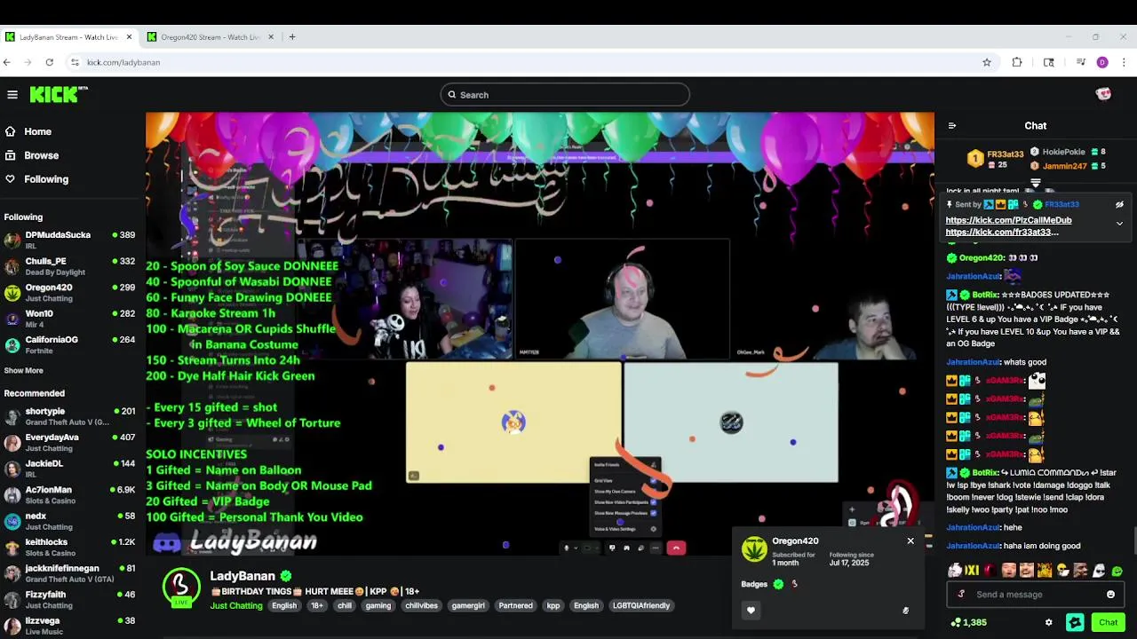Image resolution: width=1137 pixels, height=639 pixels.
Task: Insert the white ghost sunglasses emote
Action: [x=1099, y=571]
